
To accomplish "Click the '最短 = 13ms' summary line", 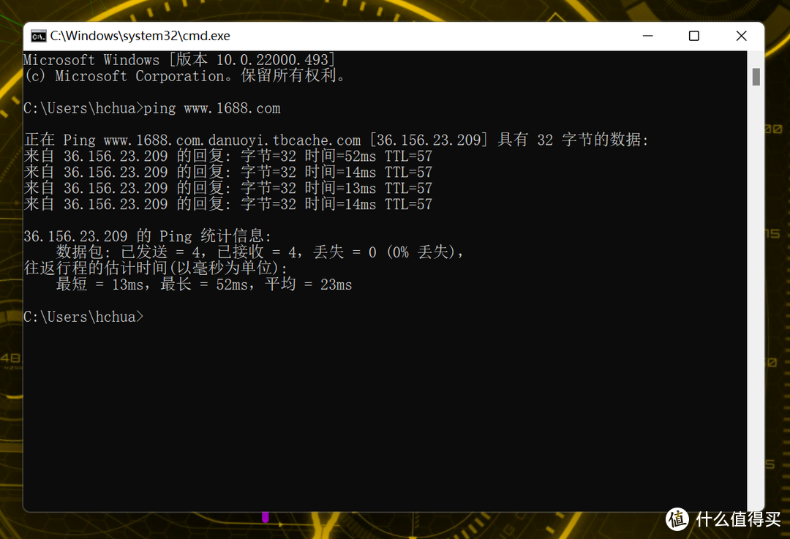I will 204,284.
